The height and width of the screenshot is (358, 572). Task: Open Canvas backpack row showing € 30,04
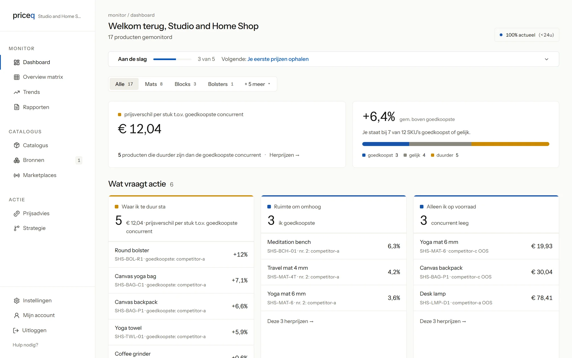pyautogui.click(x=486, y=272)
